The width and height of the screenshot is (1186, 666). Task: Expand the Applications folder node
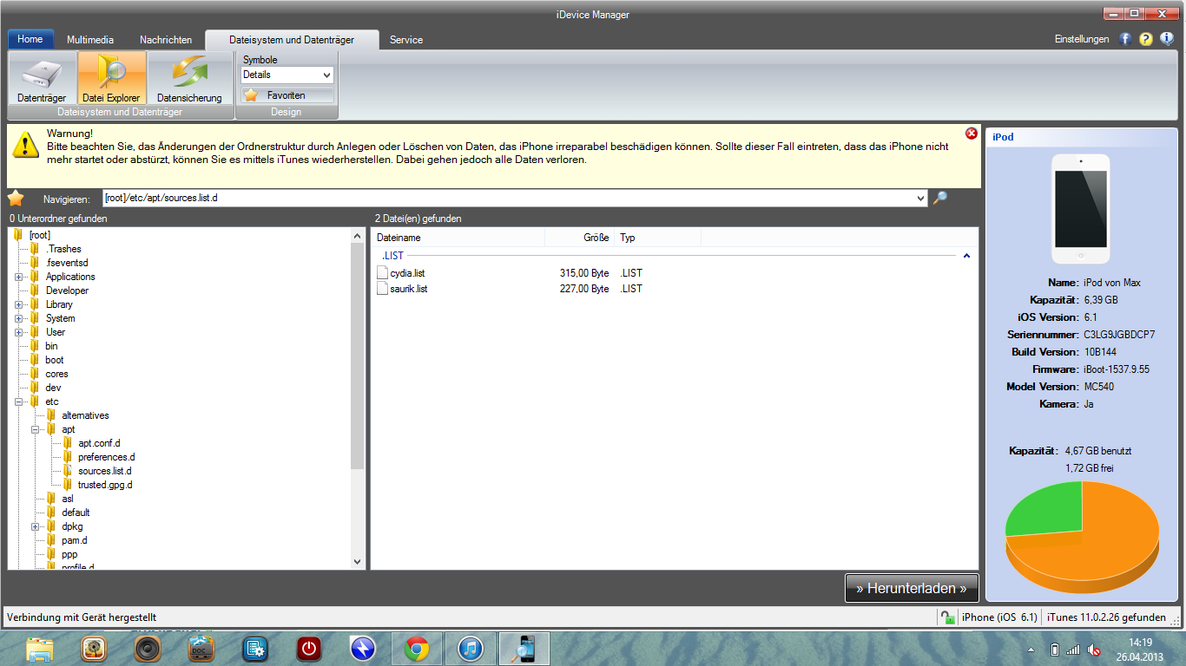tap(19, 277)
